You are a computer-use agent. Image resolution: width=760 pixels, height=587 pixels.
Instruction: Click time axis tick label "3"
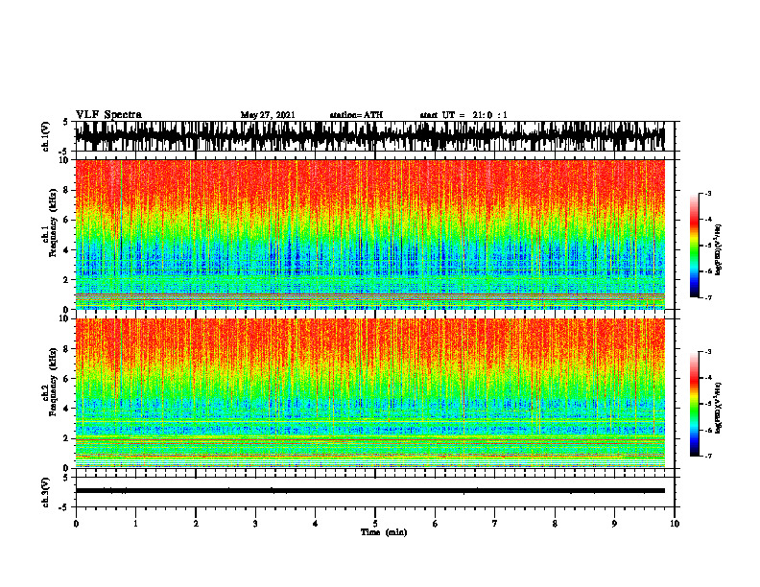[255, 524]
